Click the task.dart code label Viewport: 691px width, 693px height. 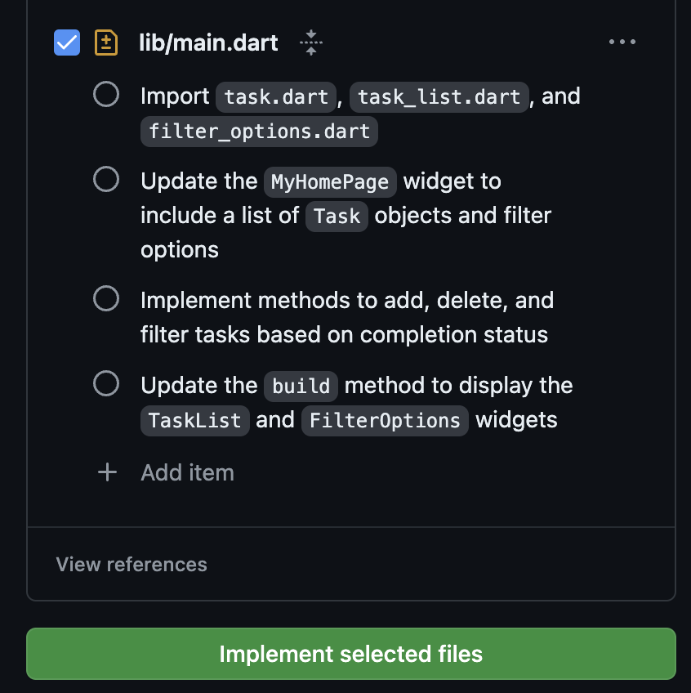click(x=276, y=97)
